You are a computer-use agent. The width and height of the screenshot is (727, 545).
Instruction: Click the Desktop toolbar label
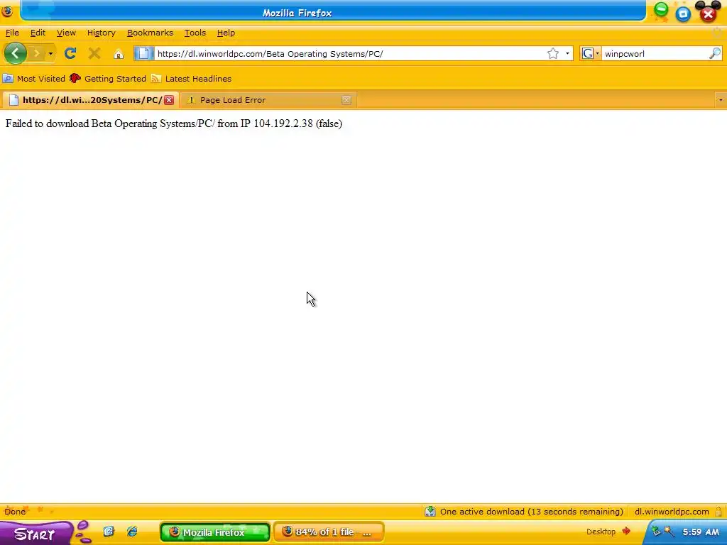pos(601,532)
